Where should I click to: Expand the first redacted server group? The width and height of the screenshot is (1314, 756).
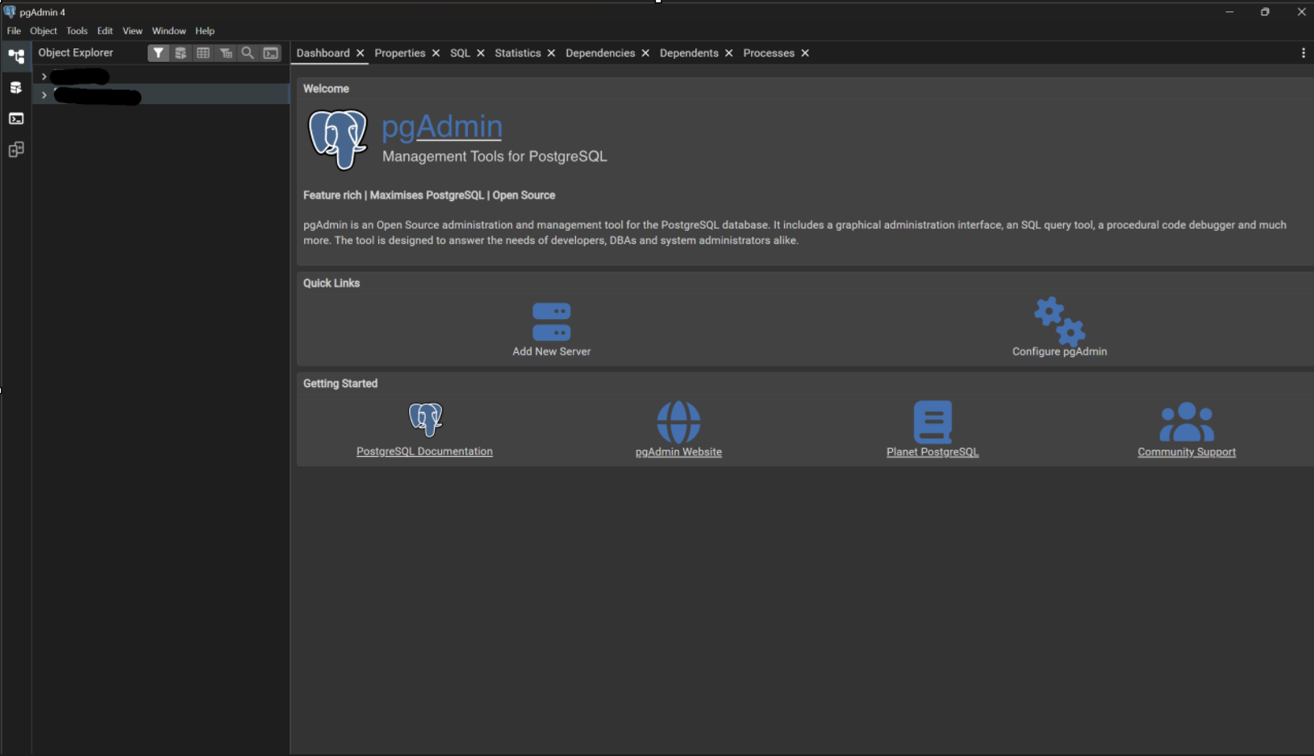[44, 77]
